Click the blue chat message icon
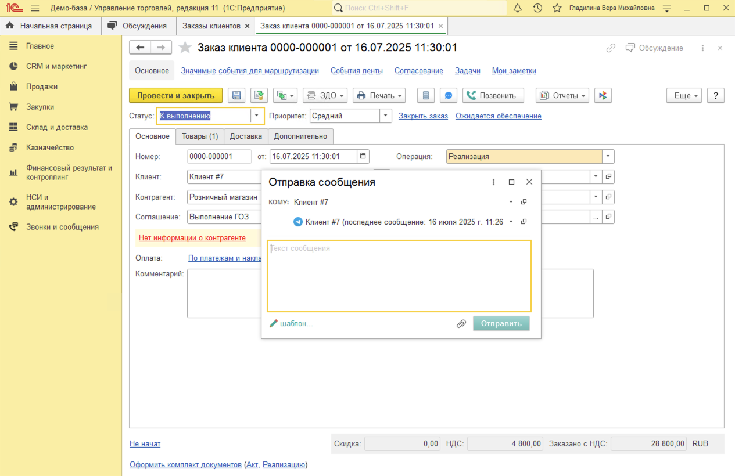The width and height of the screenshot is (735, 476). (448, 96)
